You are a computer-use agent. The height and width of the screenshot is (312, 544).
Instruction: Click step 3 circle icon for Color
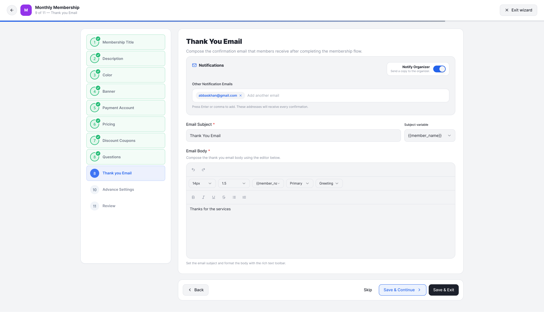tap(95, 75)
